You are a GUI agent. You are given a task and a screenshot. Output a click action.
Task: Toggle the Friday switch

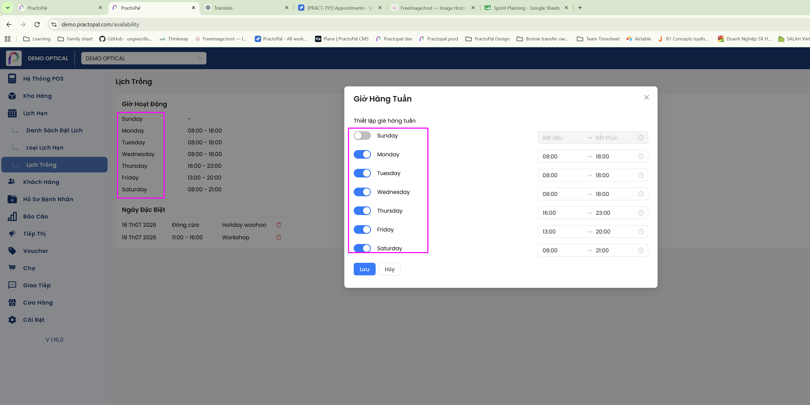(x=362, y=230)
